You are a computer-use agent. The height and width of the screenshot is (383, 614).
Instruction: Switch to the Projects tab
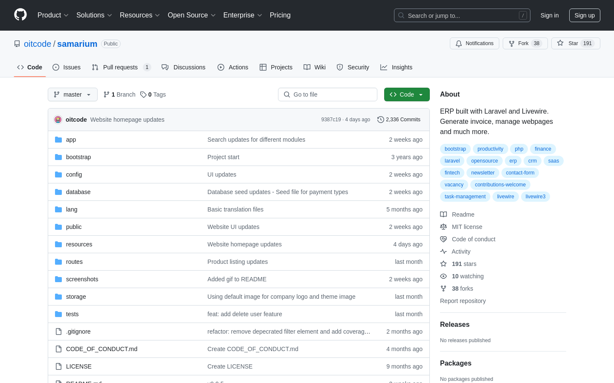pos(276,67)
